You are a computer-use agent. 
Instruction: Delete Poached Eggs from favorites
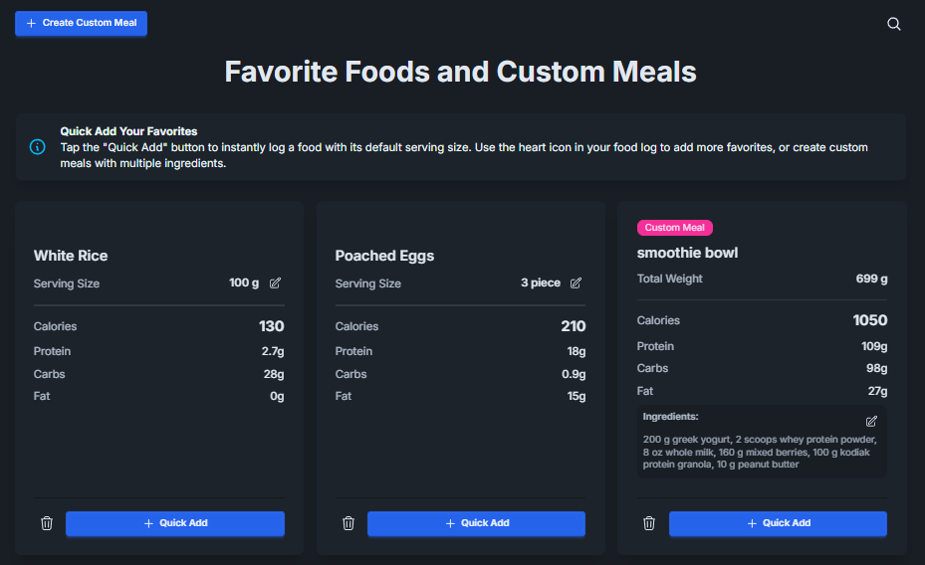point(348,523)
